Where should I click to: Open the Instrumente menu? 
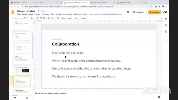[x=68, y=14]
